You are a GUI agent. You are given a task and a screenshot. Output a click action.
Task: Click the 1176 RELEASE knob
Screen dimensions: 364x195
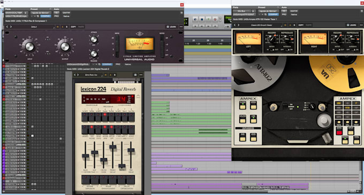94,54
